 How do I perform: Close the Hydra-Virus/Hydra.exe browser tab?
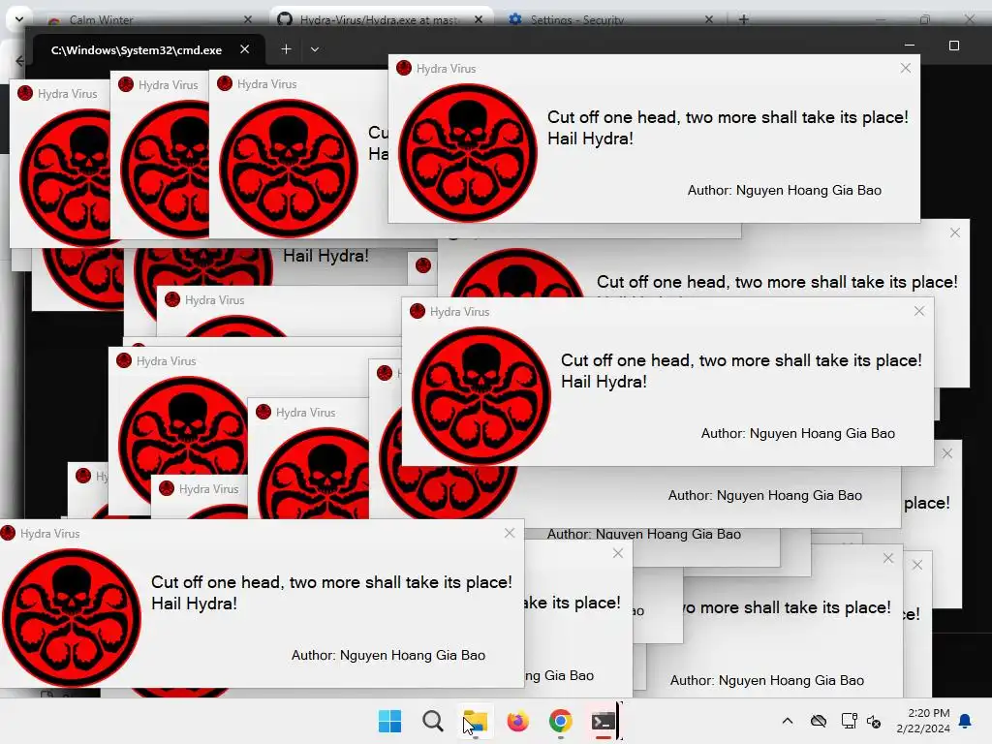[x=479, y=19]
